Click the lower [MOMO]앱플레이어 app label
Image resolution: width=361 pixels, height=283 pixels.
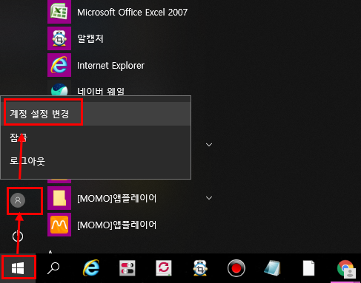[x=117, y=225]
